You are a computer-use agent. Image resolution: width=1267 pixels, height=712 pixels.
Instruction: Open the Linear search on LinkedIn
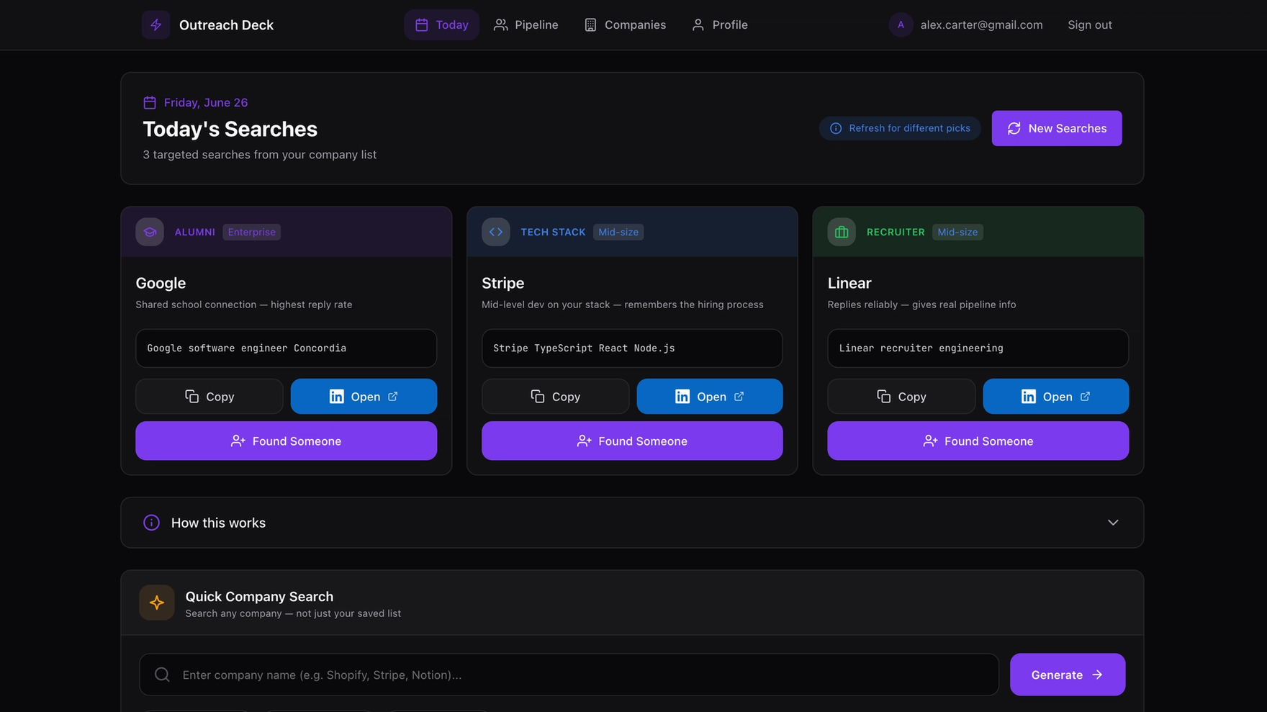tap(1055, 397)
